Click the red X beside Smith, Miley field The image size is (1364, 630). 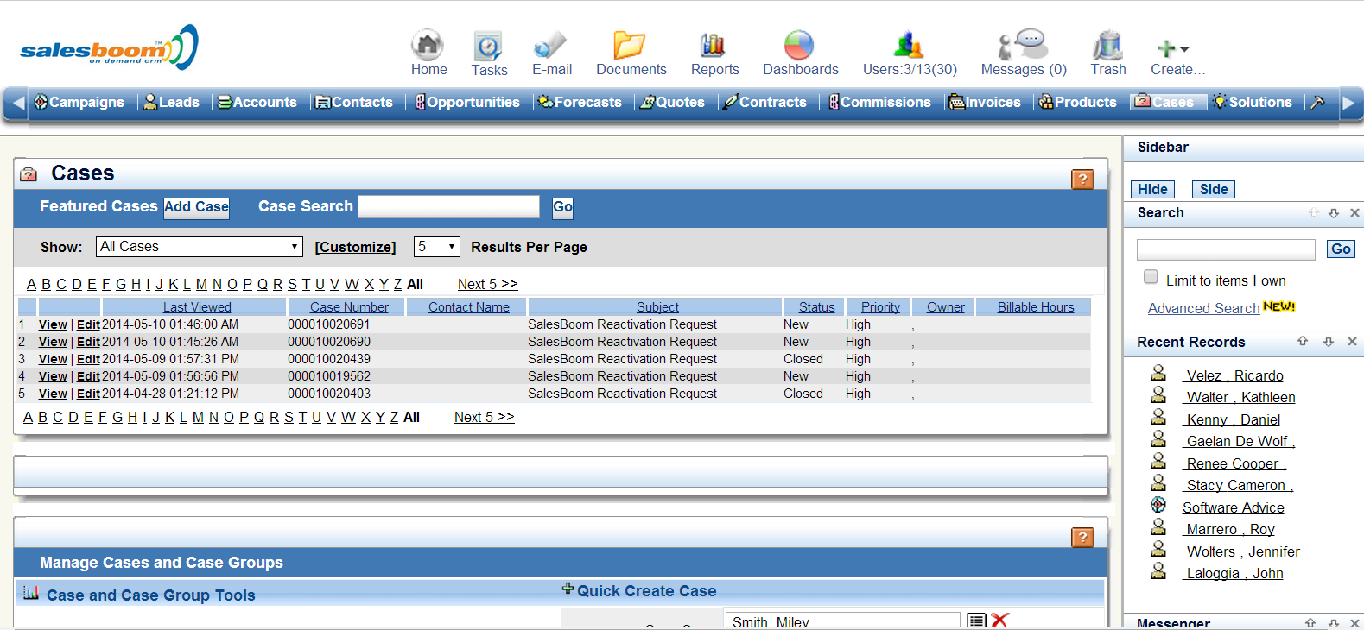tap(1000, 621)
